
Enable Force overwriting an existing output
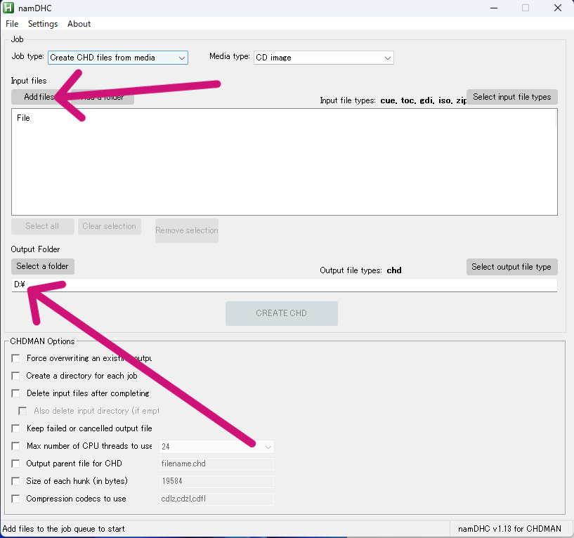pos(15,358)
